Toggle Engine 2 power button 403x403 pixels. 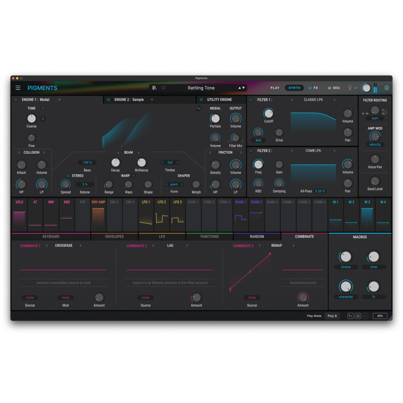(x=107, y=100)
